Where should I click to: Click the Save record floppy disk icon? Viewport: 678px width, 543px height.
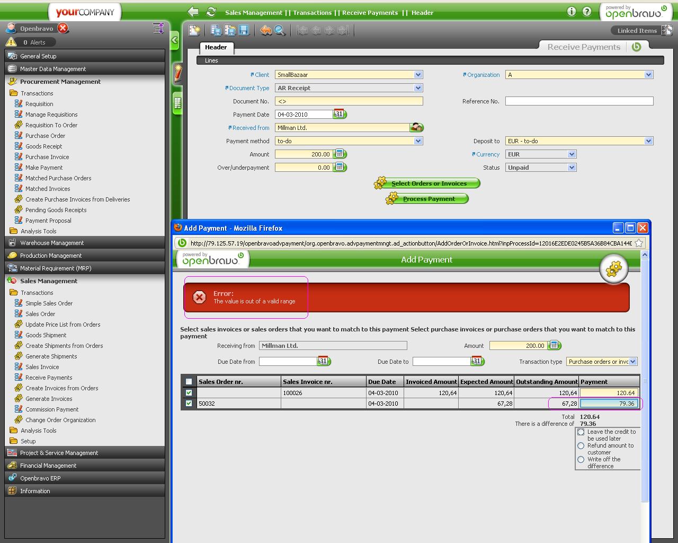point(244,30)
